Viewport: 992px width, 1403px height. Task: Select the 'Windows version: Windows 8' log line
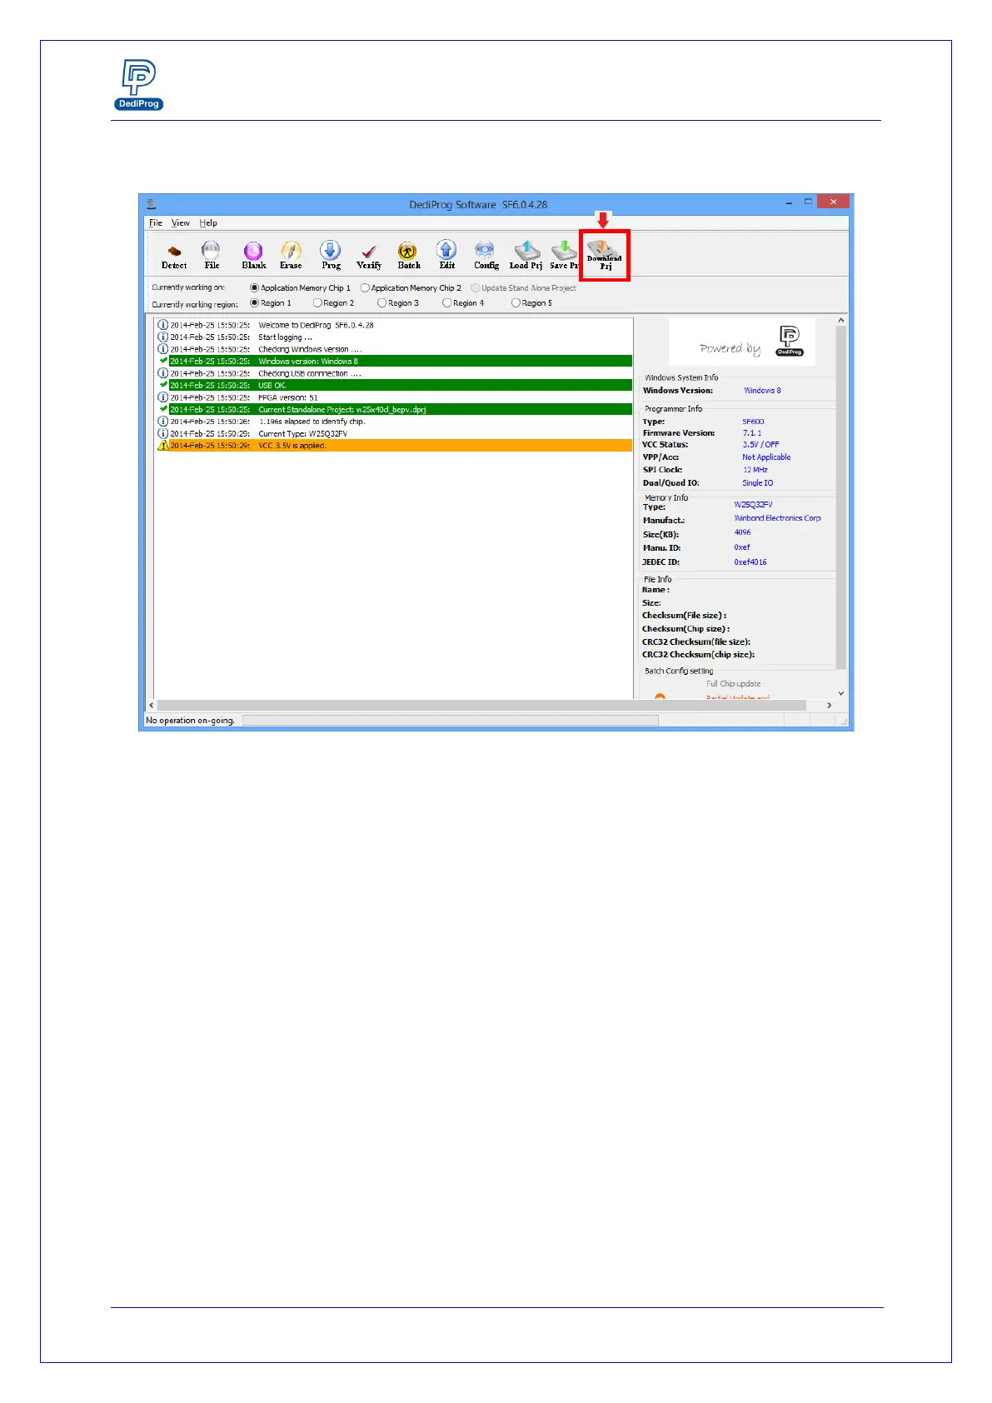pyautogui.click(x=394, y=362)
